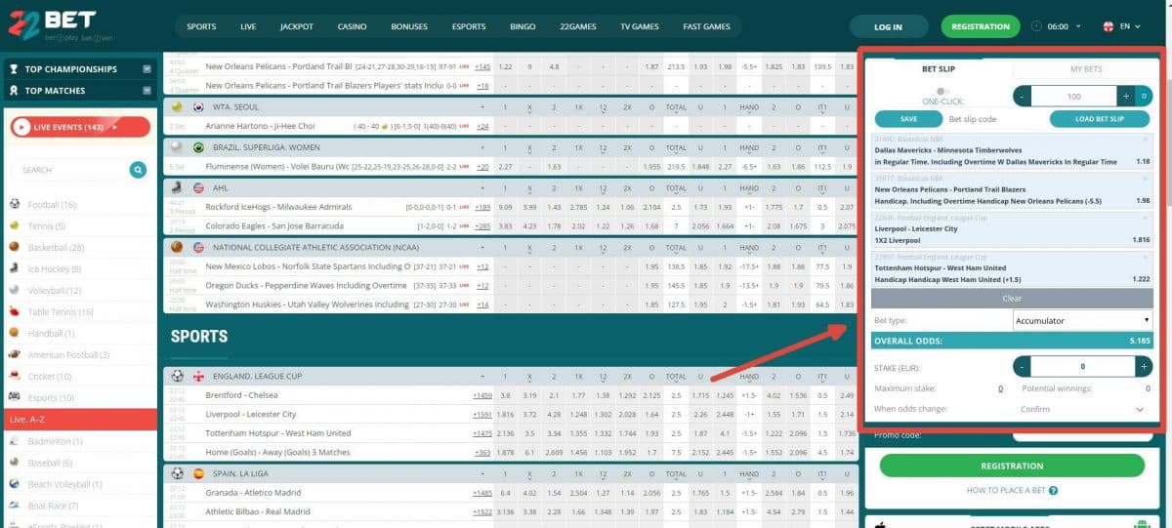This screenshot has width=1172, height=528.
Task: Expand more markets +1591 for Liverpool - Leicester
Action: point(482,415)
